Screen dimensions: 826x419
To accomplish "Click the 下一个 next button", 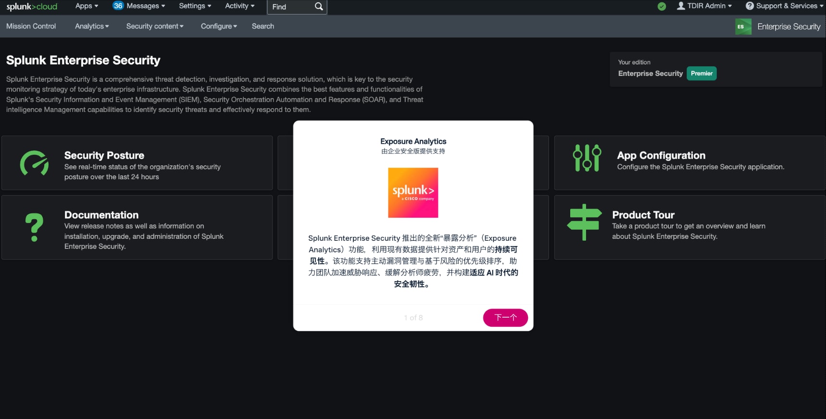I will 505,318.
